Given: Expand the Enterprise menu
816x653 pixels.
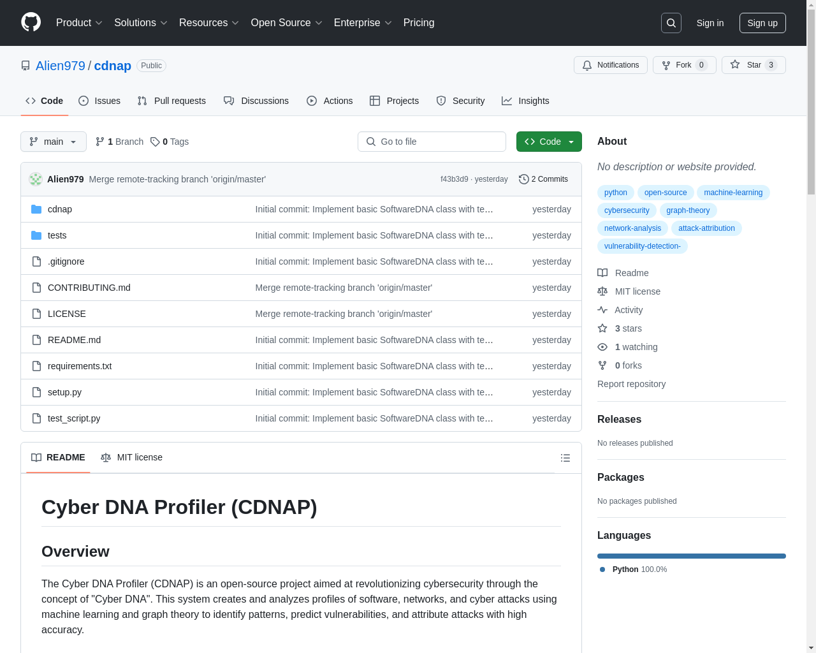Looking at the screenshot, I should tap(363, 23).
